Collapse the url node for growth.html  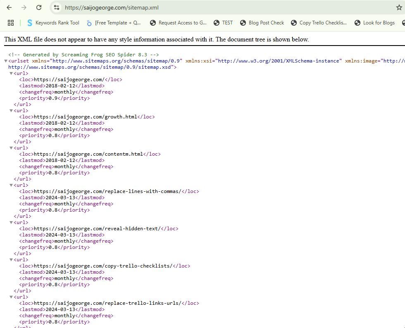coord(11,111)
